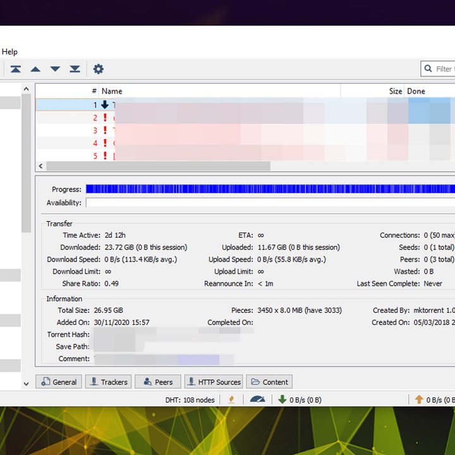Screen dimensions: 455x455
Task: Select torrent row number 2
Action: pos(245,118)
